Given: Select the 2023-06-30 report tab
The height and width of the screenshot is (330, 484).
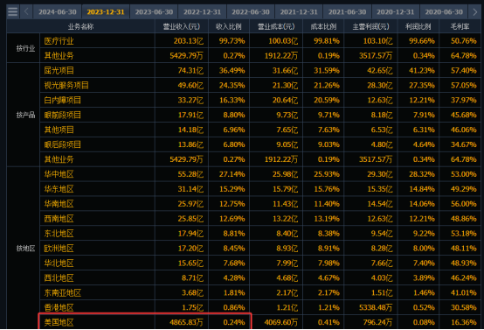Looking at the screenshot, I should click(154, 11).
